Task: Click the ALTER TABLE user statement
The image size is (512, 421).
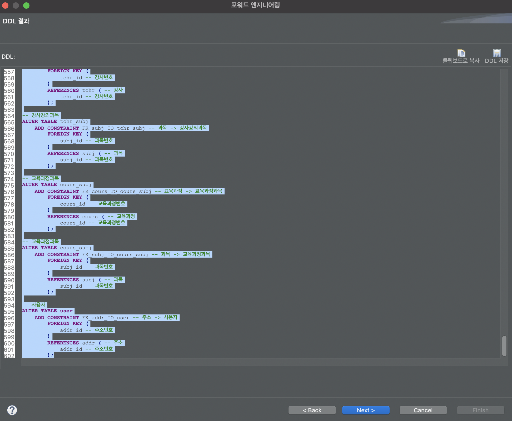Action: (47, 311)
